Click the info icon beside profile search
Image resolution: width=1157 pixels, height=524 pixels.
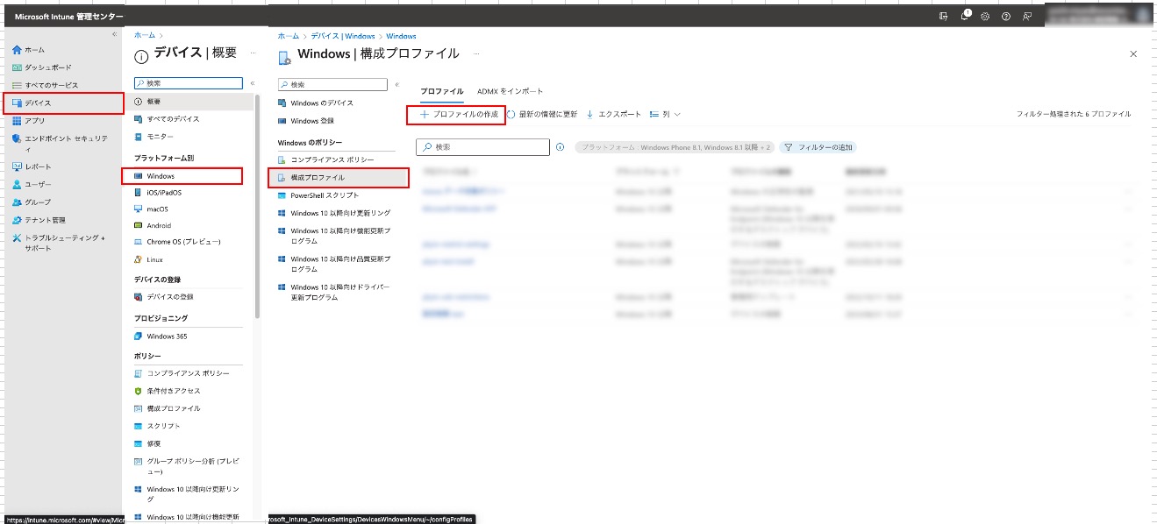560,147
